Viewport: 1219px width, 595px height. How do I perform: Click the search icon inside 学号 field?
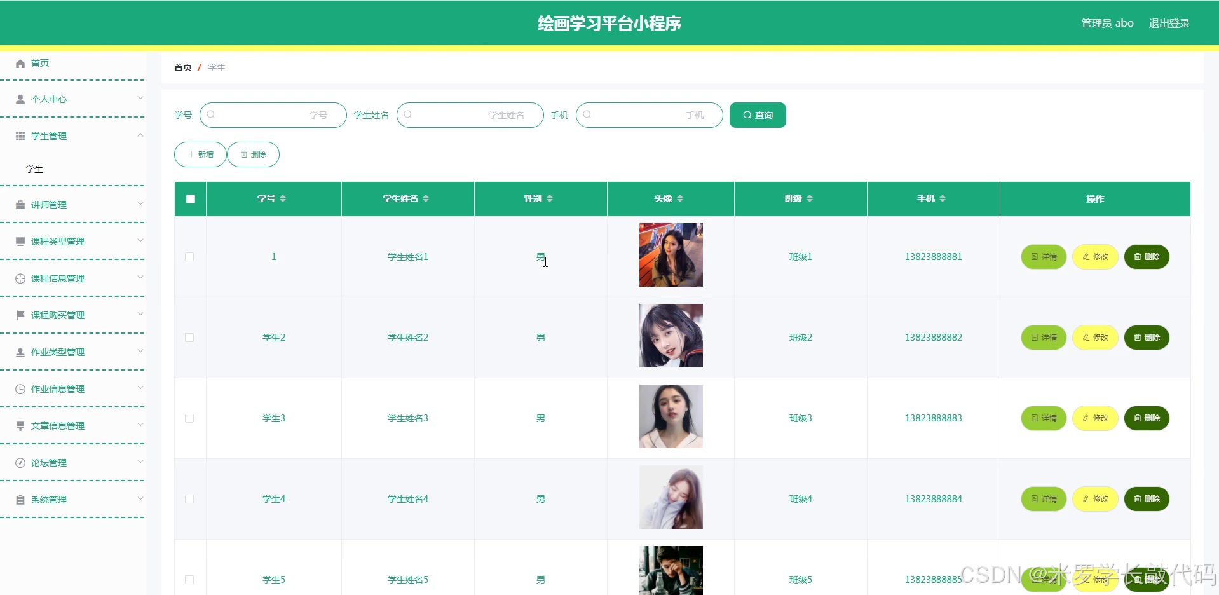211,114
